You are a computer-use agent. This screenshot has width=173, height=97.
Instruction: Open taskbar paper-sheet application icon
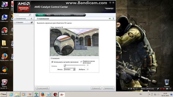49,94
